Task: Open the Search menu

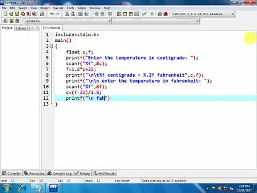Action: click(22, 8)
